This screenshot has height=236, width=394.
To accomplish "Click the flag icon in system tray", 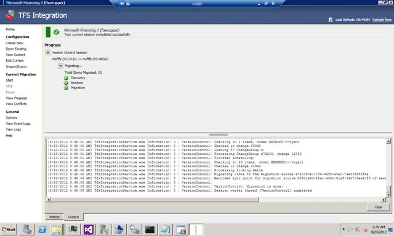I will pyautogui.click(x=350, y=229).
